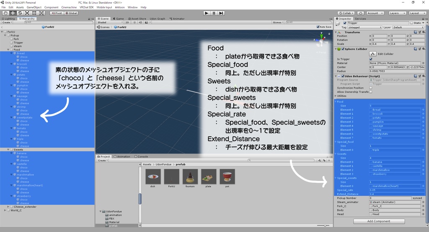
Task: Click Edit Collider icon button
Action: pos(372,54)
